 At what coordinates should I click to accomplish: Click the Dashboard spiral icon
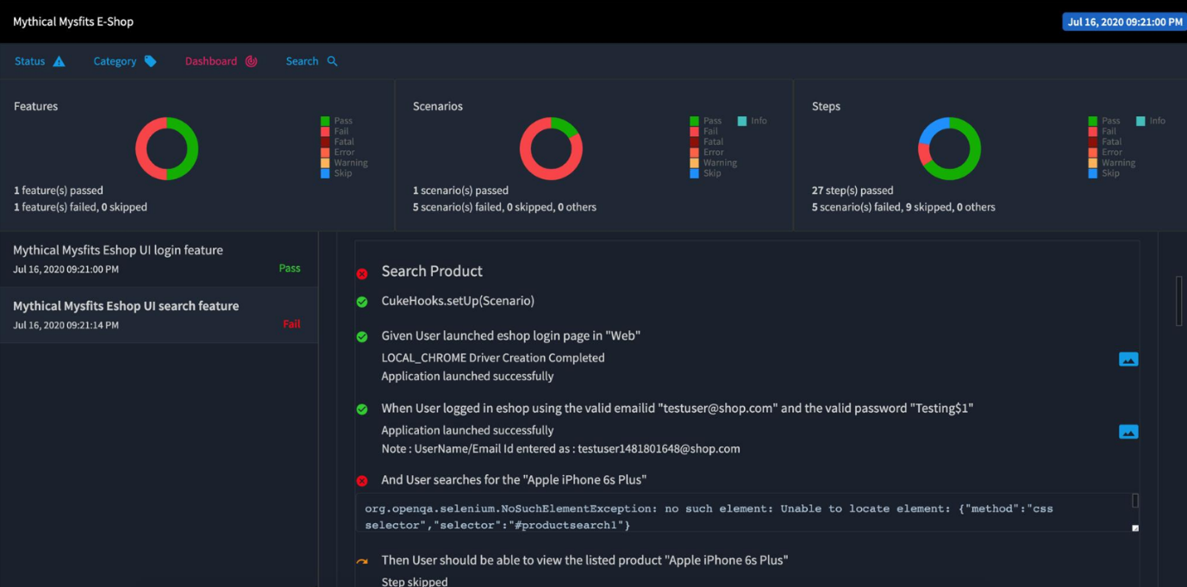pos(251,61)
